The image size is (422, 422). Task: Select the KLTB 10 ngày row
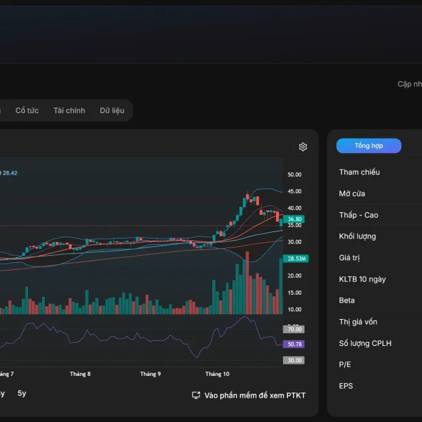coord(379,279)
